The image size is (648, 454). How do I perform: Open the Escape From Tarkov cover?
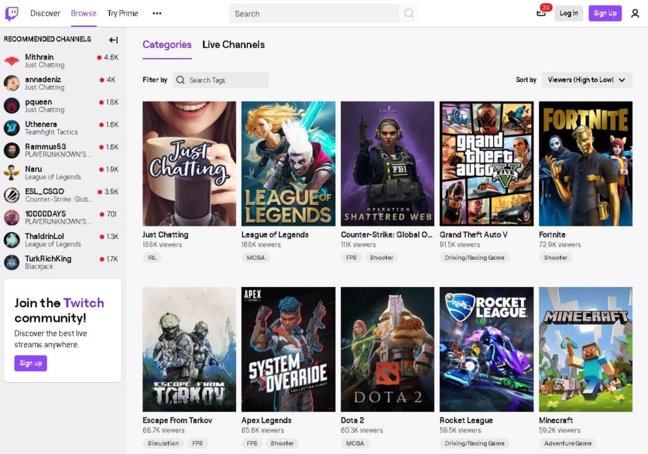click(x=189, y=350)
